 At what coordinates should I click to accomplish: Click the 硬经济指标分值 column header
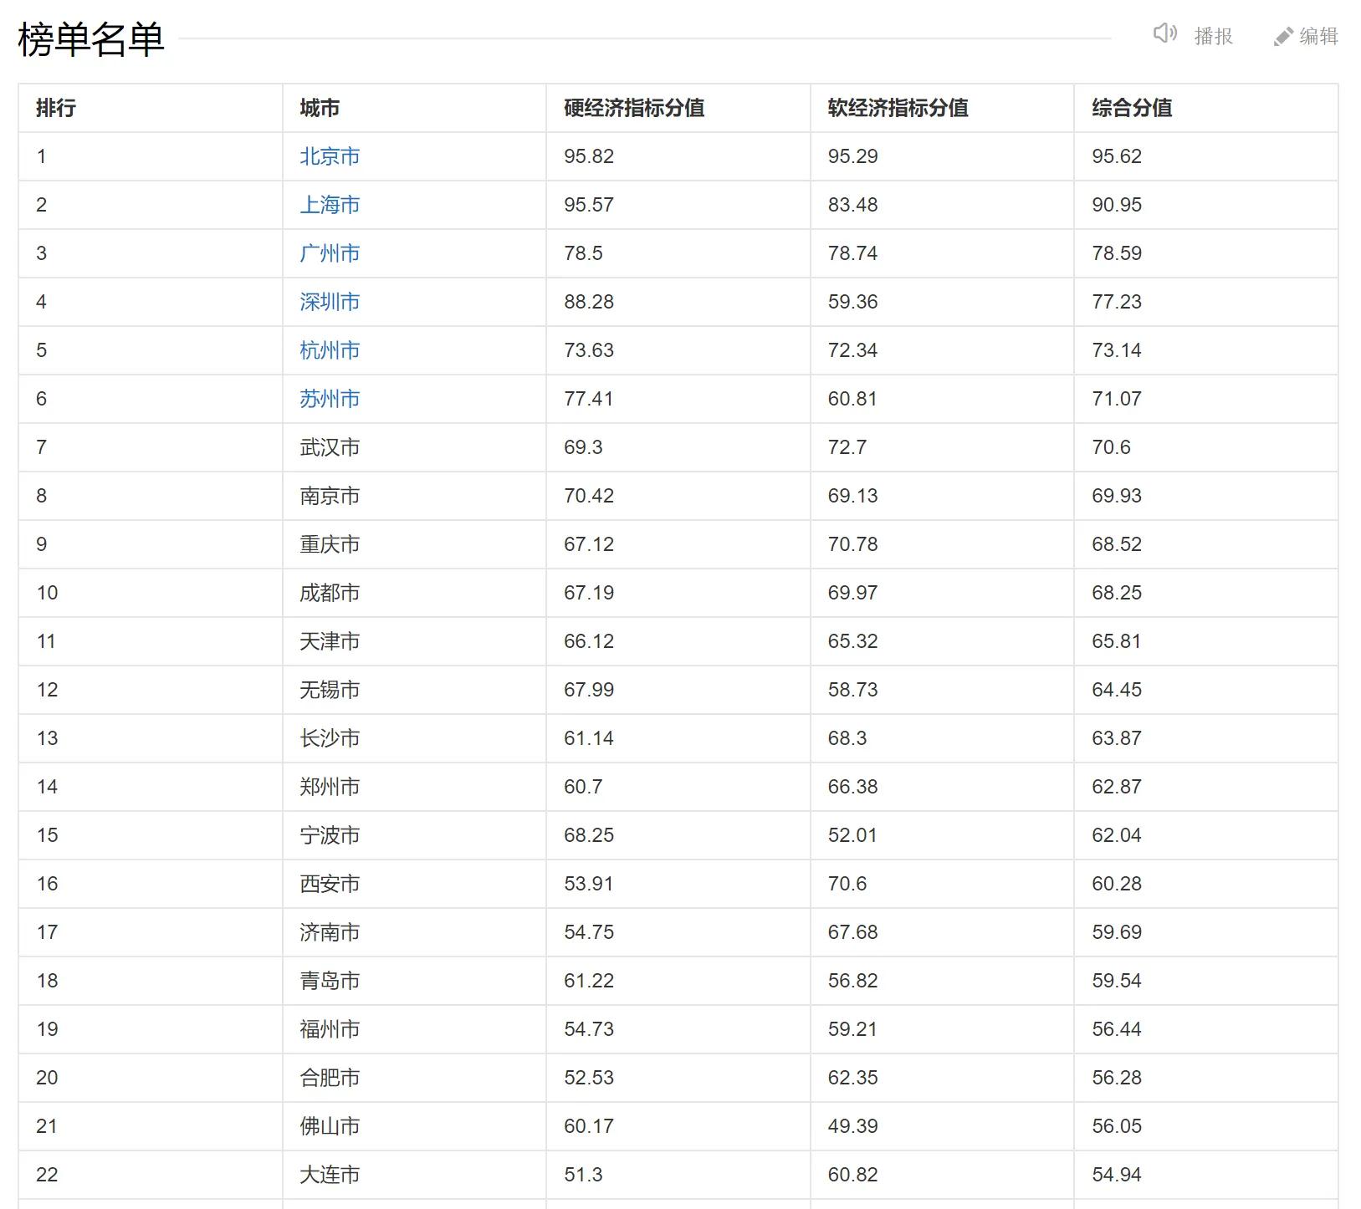[x=678, y=108]
